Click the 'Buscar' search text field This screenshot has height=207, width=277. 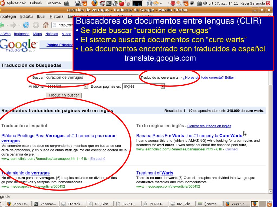tap(92, 77)
